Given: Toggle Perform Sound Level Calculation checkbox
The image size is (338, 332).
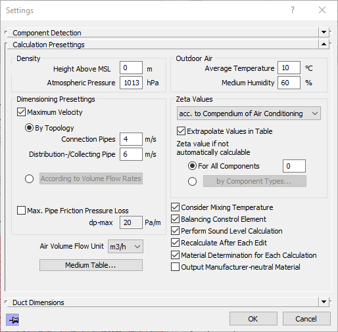Looking at the screenshot, I should 175,231.
